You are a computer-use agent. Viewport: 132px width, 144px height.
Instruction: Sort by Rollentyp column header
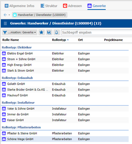[x=59, y=40]
